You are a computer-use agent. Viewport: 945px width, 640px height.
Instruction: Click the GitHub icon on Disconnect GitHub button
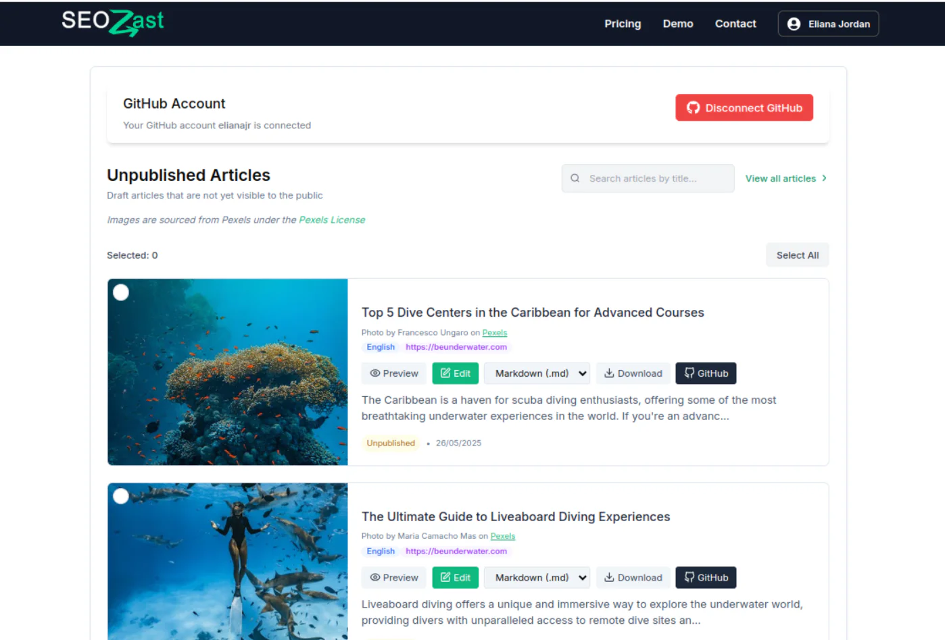click(694, 107)
